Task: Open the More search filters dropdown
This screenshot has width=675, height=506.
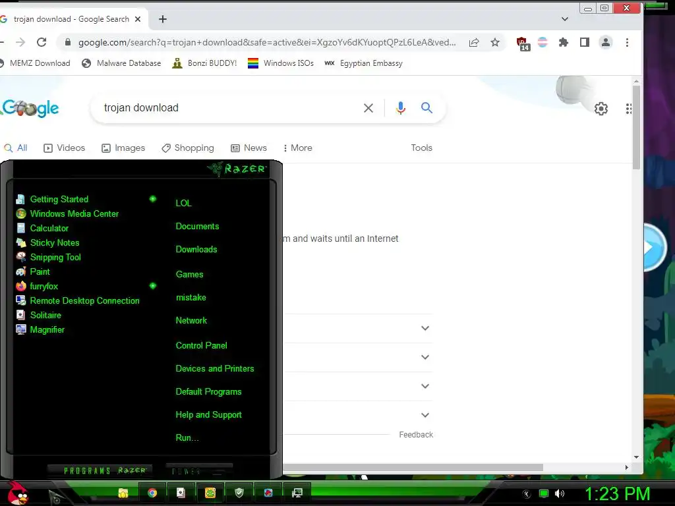Action: pyautogui.click(x=297, y=148)
